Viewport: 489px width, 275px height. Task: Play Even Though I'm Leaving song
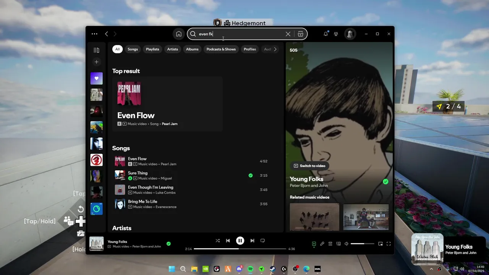tap(191, 190)
